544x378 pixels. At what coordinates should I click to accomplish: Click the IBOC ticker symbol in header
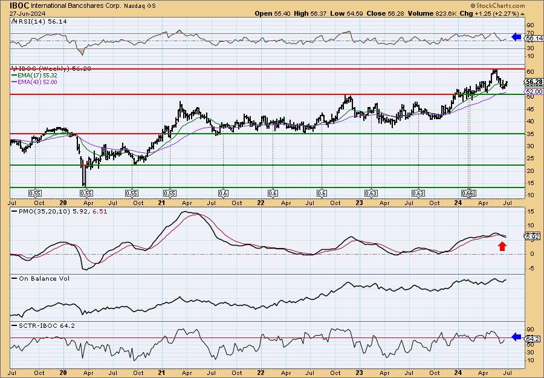click(19, 5)
